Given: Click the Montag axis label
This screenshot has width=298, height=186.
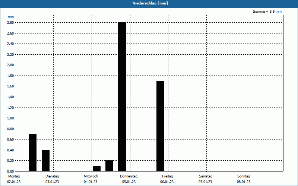Looking at the screenshot, I should pyautogui.click(x=14, y=176).
